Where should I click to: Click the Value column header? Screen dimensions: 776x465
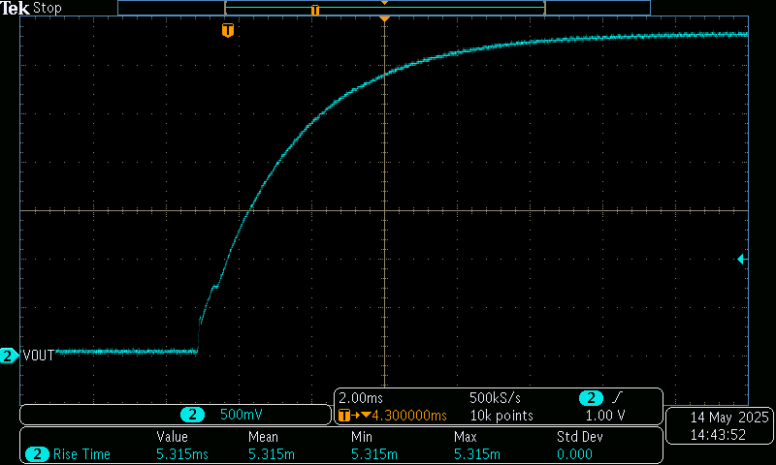pyautogui.click(x=172, y=437)
